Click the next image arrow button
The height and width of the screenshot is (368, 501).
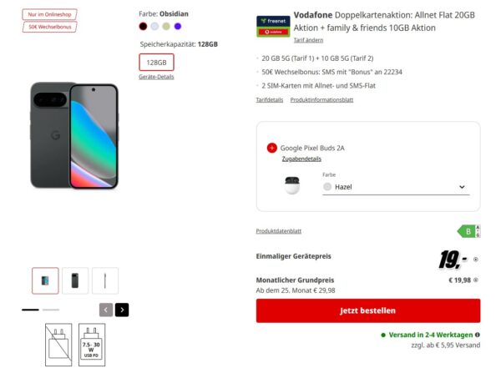coord(122,310)
